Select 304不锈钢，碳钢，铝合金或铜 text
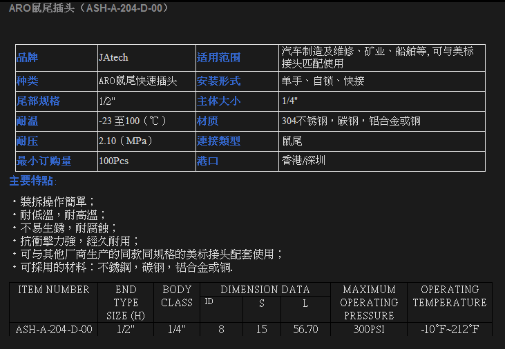The width and height of the screenshot is (505, 349). (x=351, y=121)
